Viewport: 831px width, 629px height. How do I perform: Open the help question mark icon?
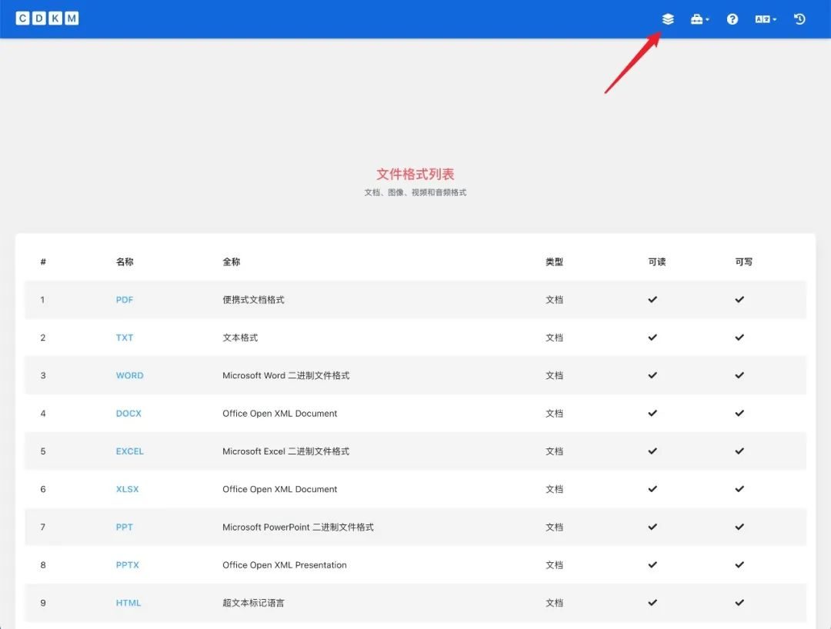[x=732, y=18]
